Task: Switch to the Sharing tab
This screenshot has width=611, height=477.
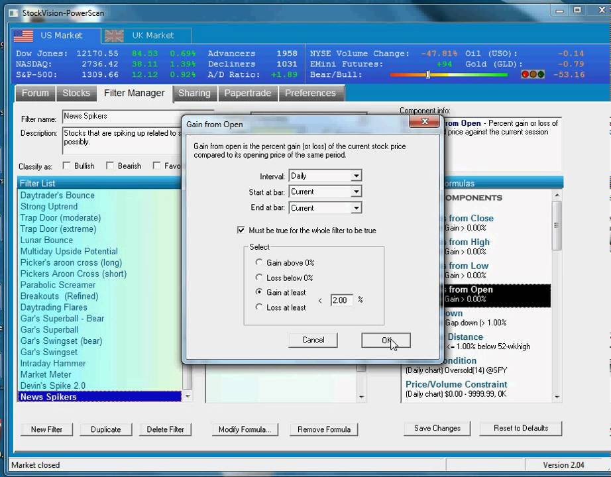Action: (194, 93)
